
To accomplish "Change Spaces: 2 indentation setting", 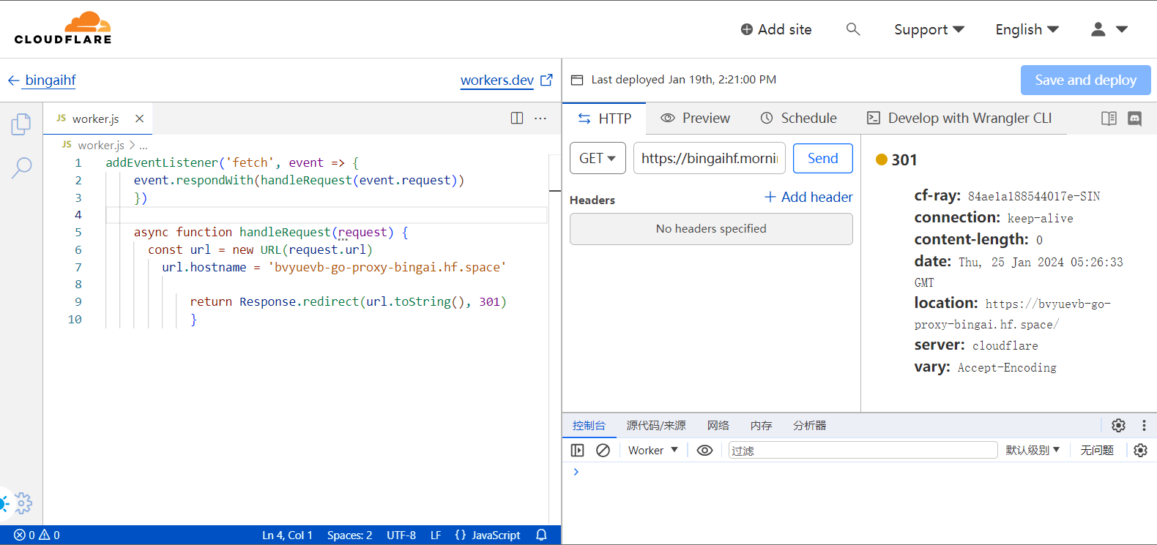I will [349, 535].
